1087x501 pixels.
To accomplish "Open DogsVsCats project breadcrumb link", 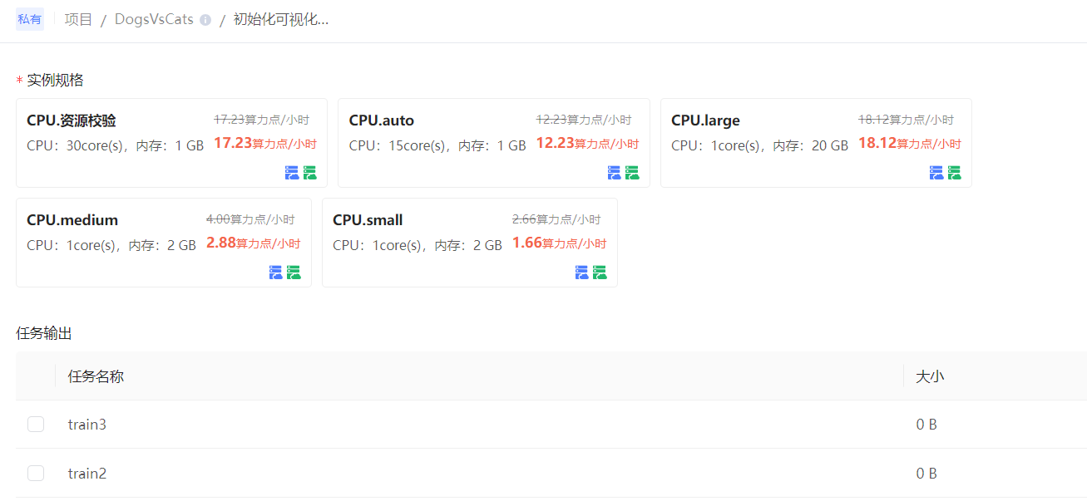I will [154, 20].
